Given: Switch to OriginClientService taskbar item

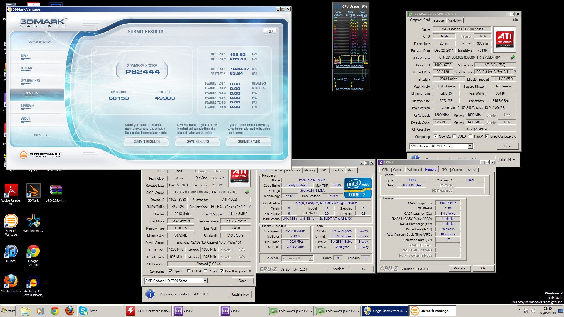Looking at the screenshot, I should (x=385, y=311).
